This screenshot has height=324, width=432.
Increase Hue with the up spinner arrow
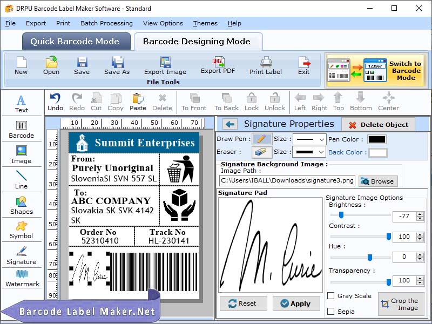420,255
